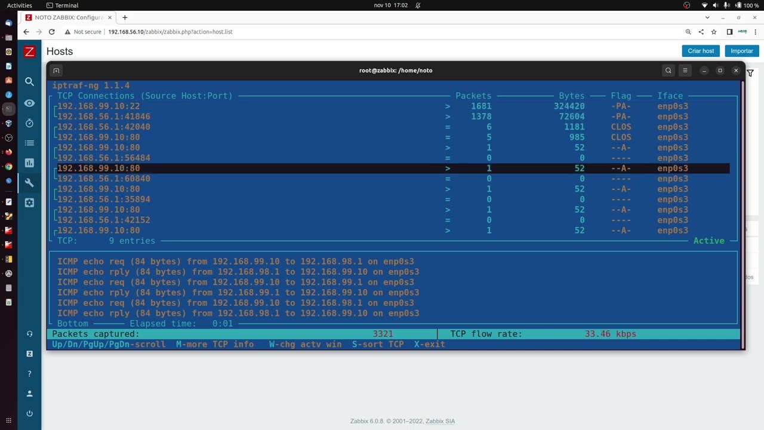Screen dimensions: 764x430
Task: Click the browser address bar URL
Action: [x=171, y=32]
